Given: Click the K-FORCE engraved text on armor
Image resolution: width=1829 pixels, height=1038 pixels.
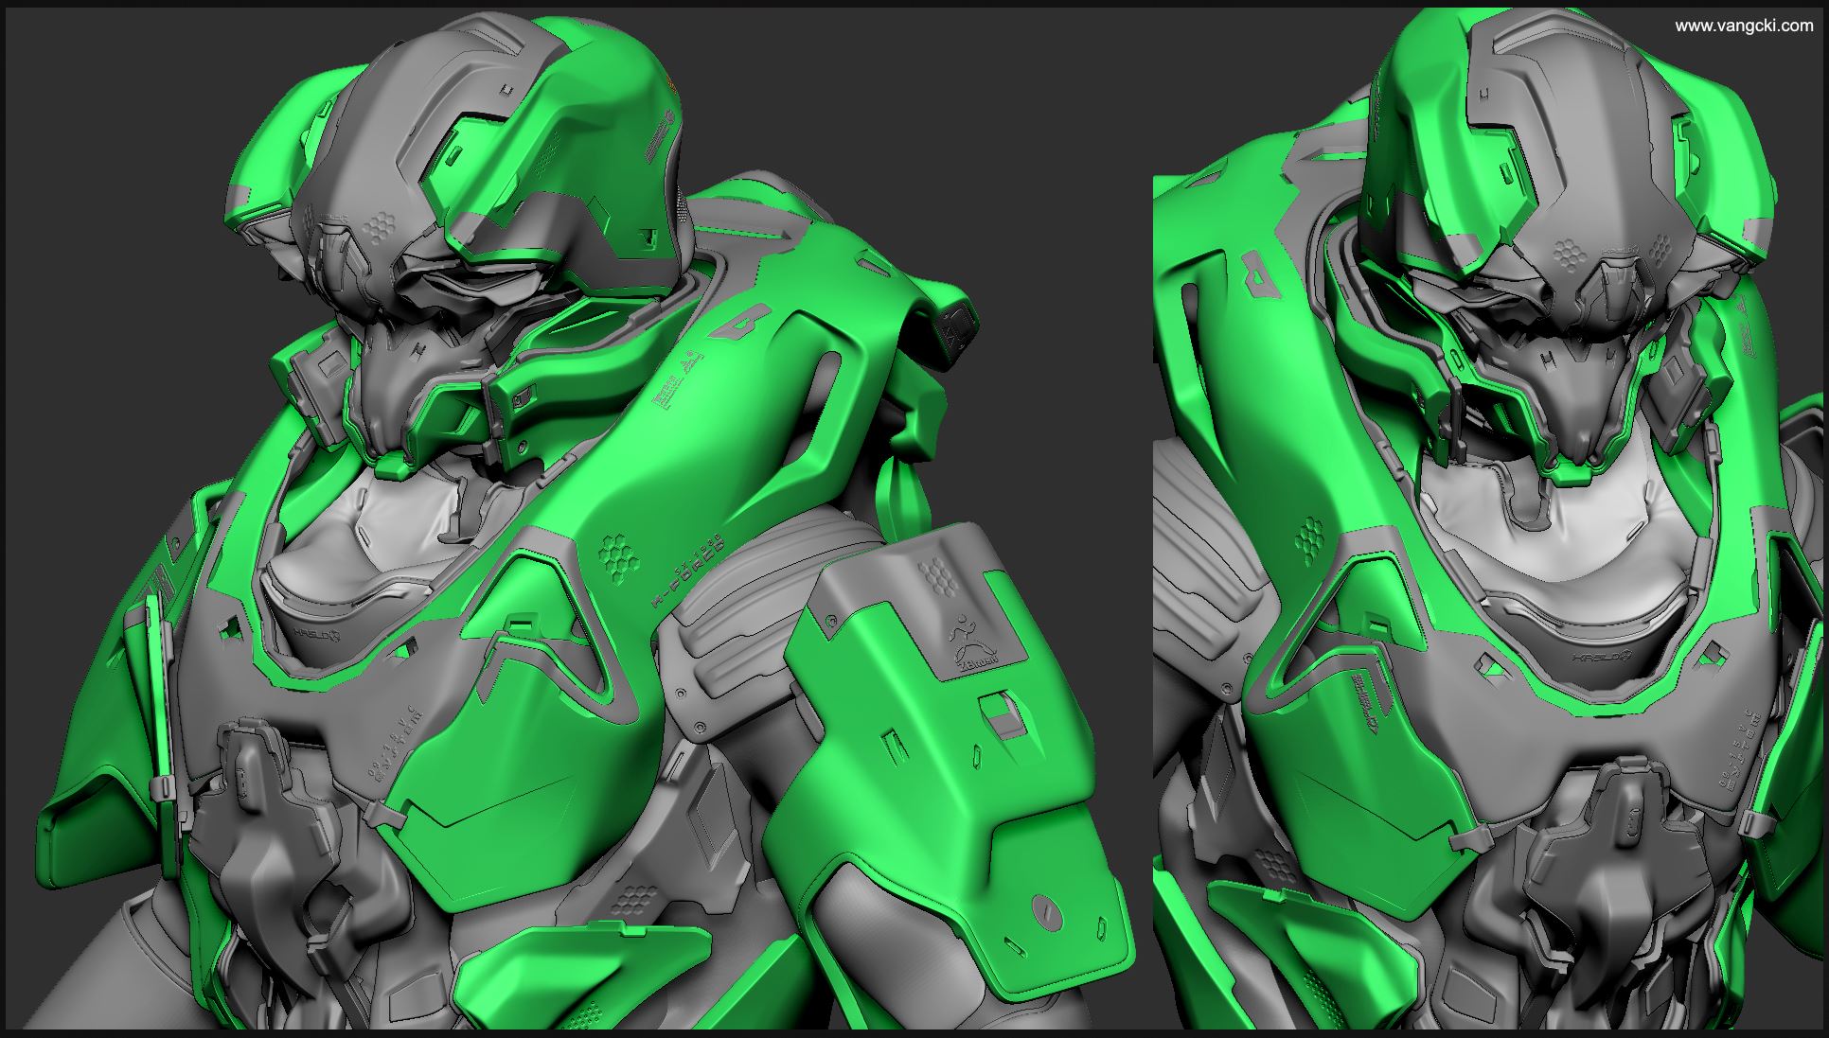Looking at the screenshot, I should [x=690, y=571].
